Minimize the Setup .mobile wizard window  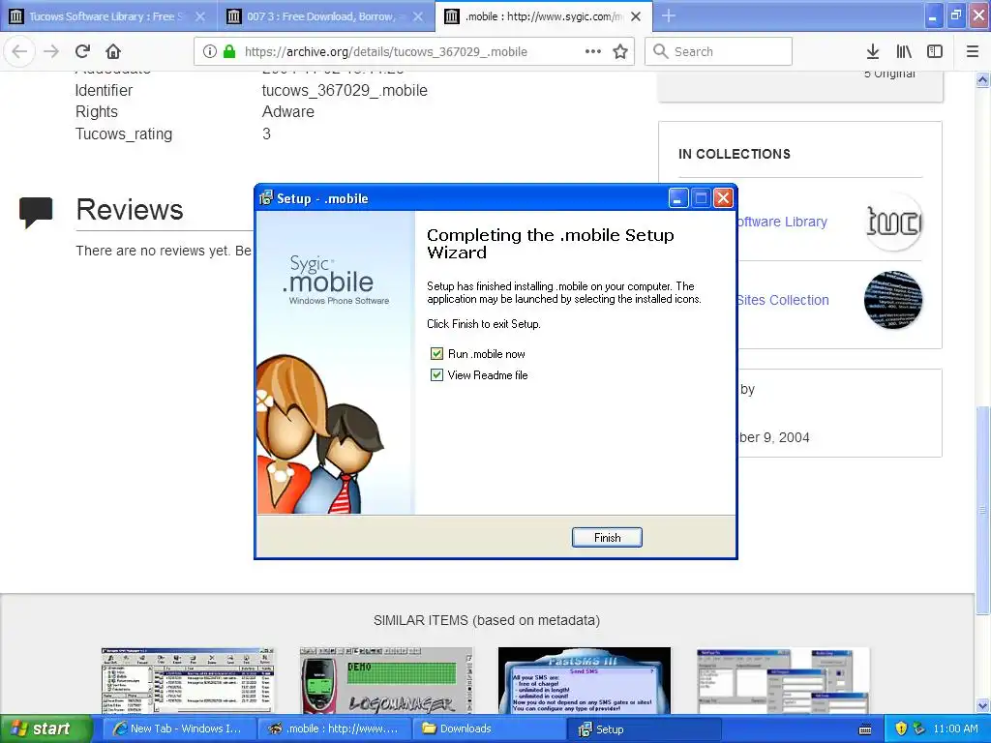pos(678,198)
